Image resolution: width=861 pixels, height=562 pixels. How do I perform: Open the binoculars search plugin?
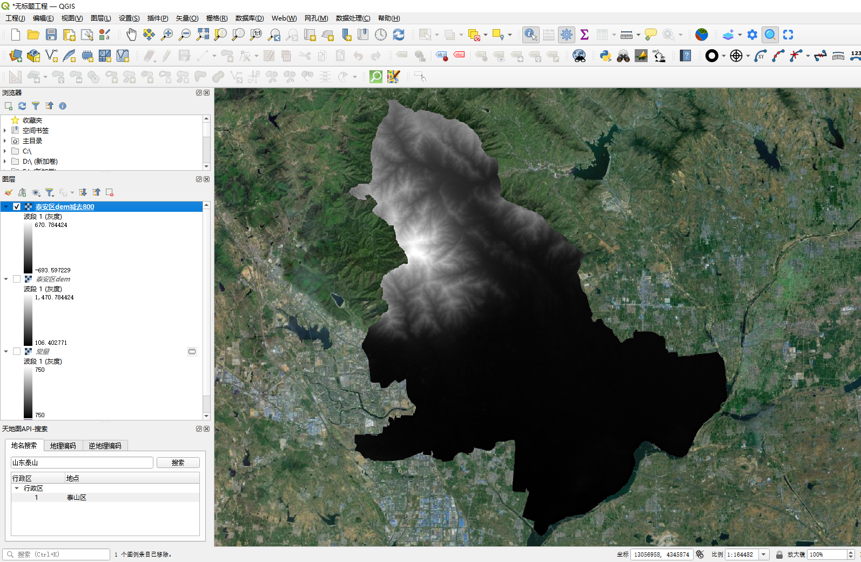pos(623,56)
